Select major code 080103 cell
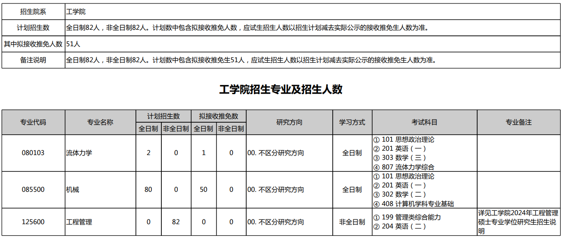562x238 pixels. 33,153
